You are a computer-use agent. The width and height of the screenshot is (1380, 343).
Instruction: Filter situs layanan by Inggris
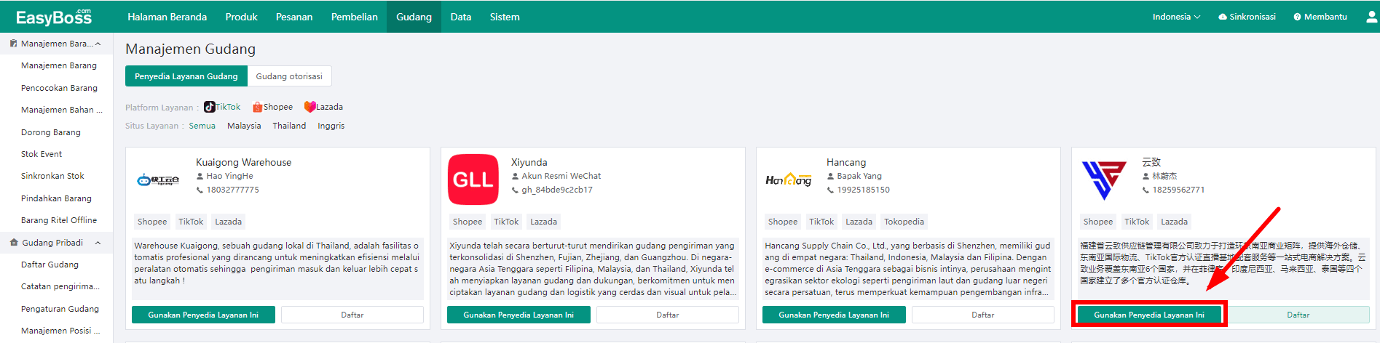(x=331, y=126)
